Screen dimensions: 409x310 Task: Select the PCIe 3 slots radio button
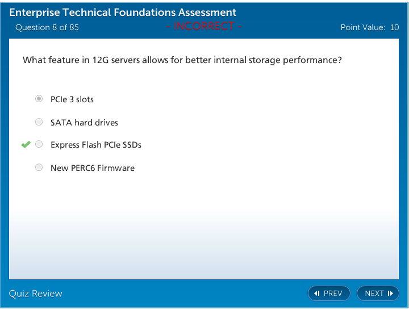(x=39, y=99)
